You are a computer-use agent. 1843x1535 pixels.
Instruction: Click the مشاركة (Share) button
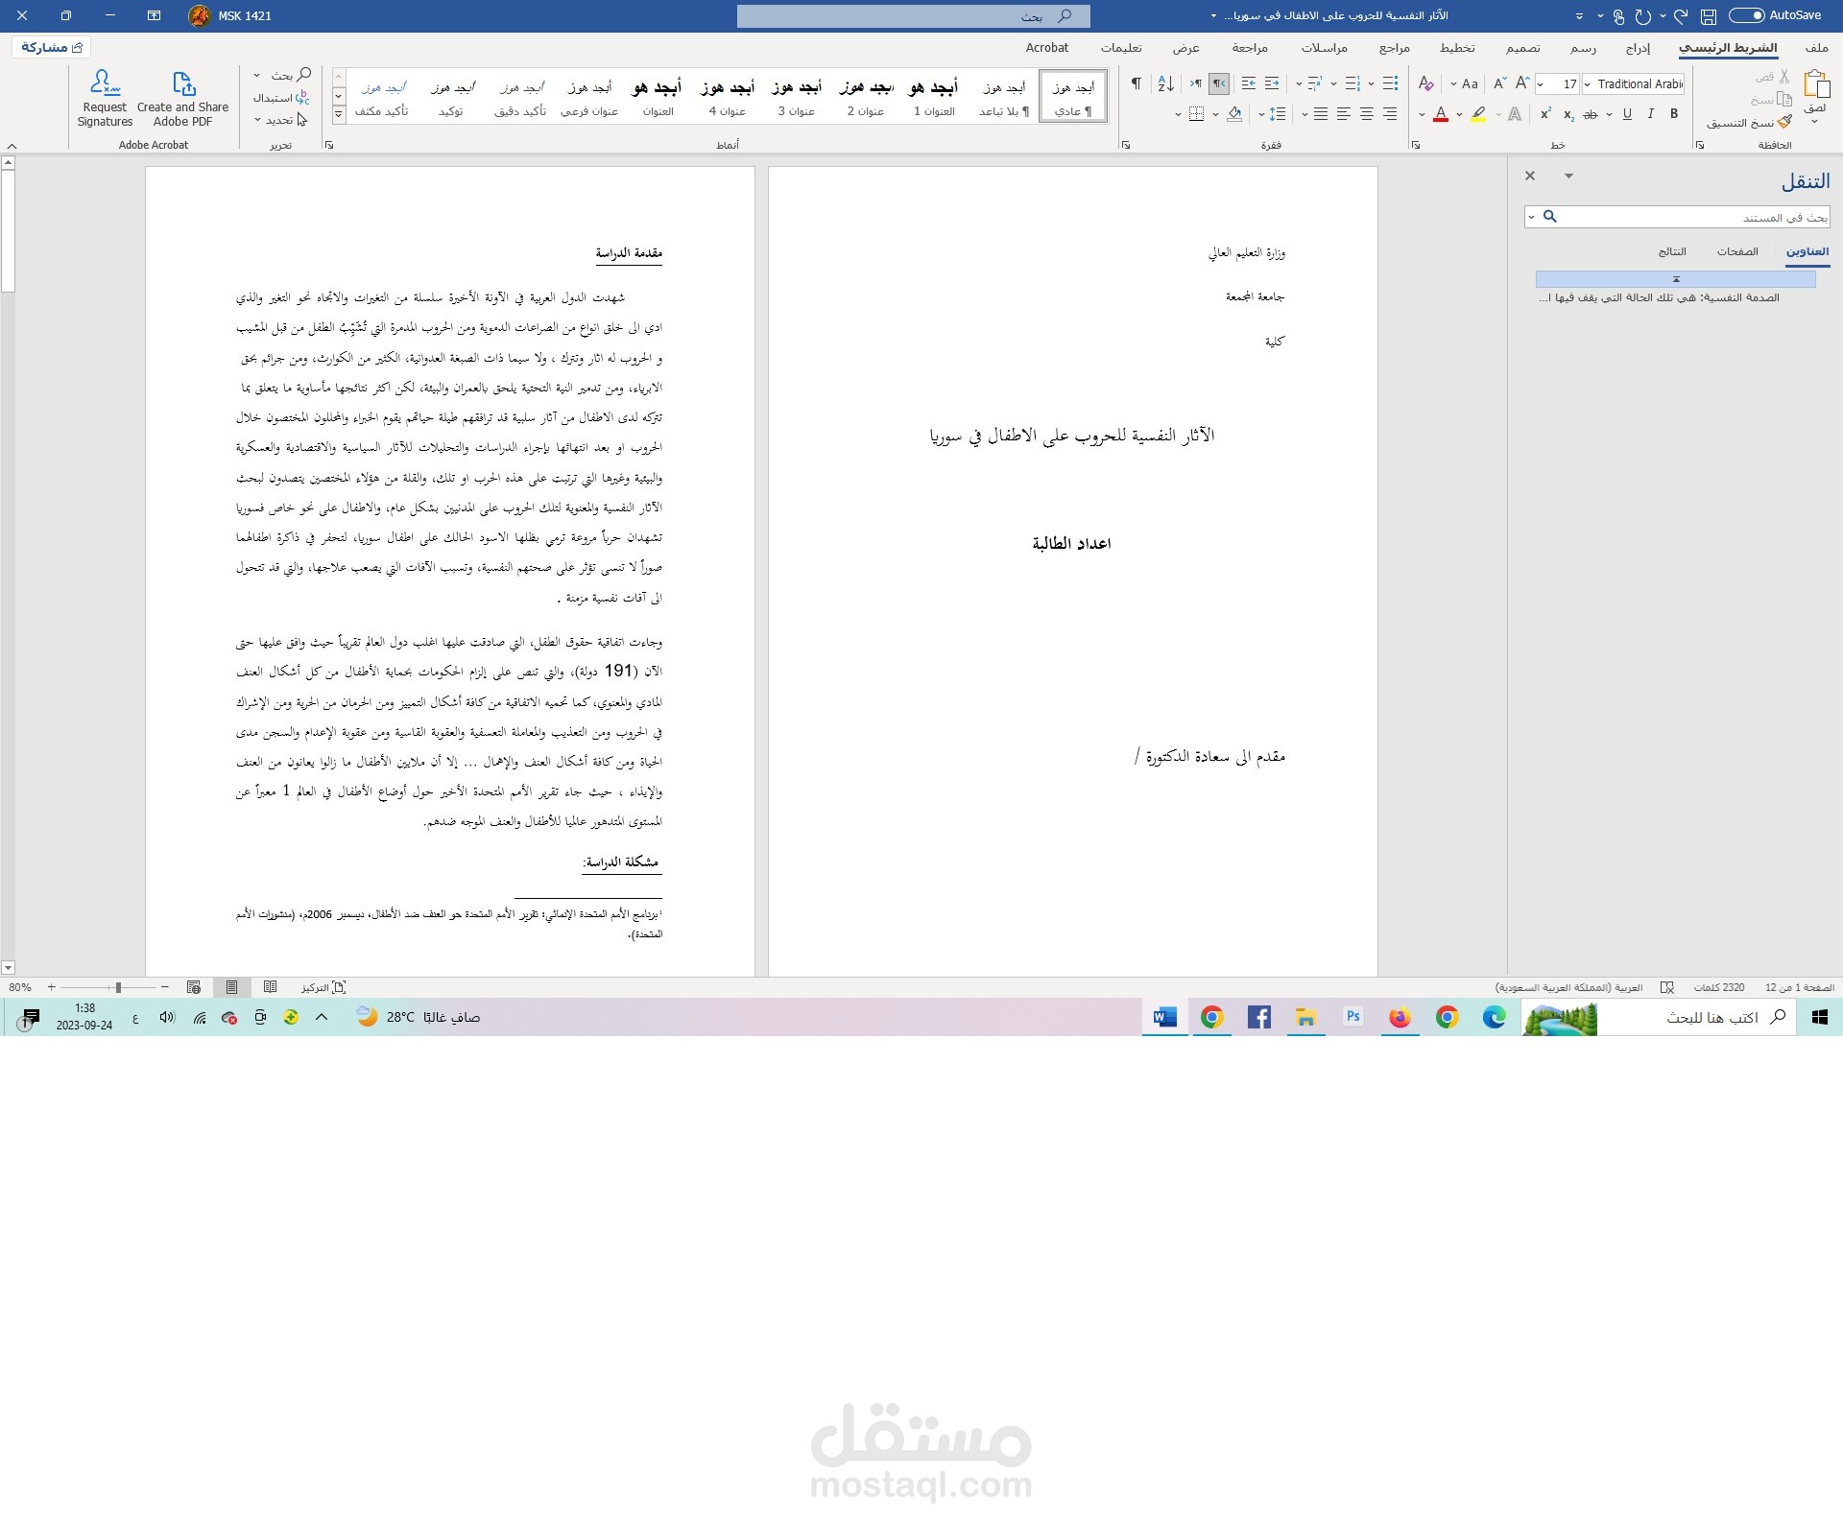[x=53, y=47]
